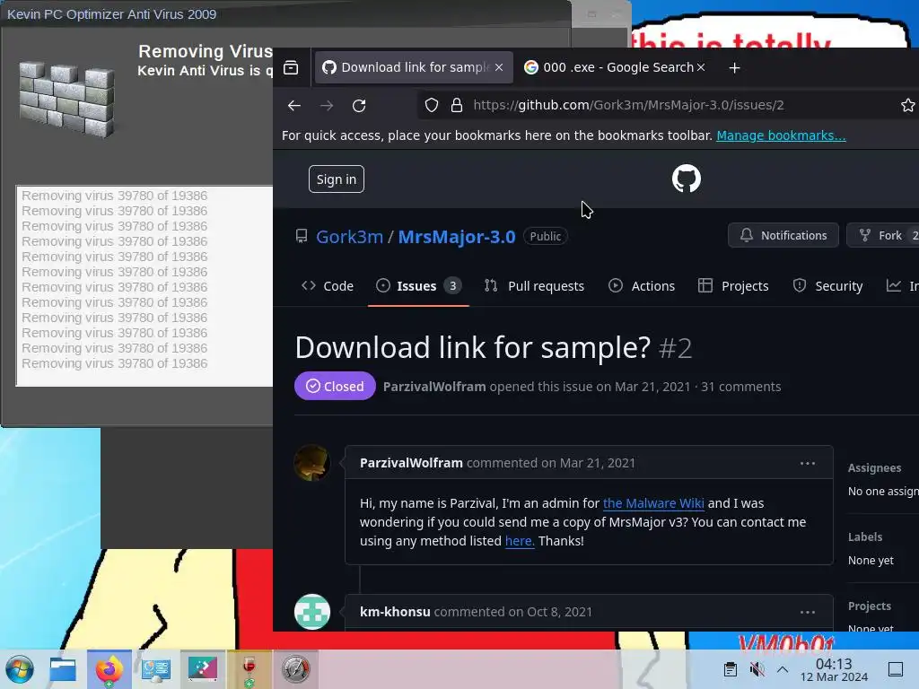The image size is (919, 689).
Task: Open the file manager from the taskbar
Action: pyautogui.click(x=63, y=669)
